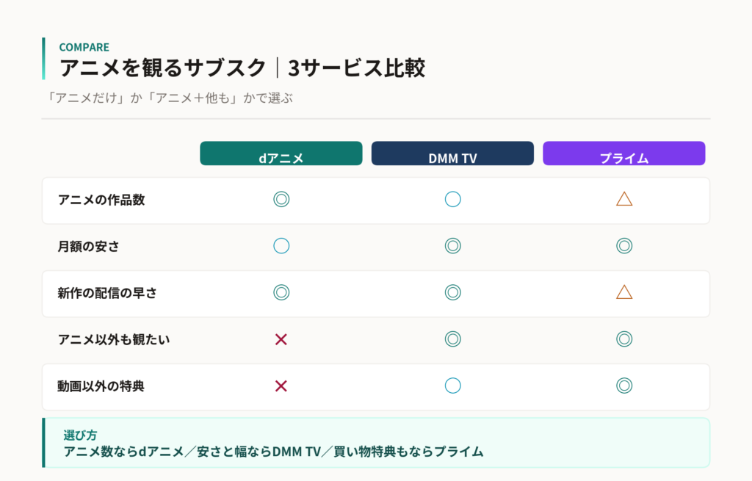Image resolution: width=752 pixels, height=481 pixels.
Task: Click the dアニメ column header
Action: tap(281, 153)
